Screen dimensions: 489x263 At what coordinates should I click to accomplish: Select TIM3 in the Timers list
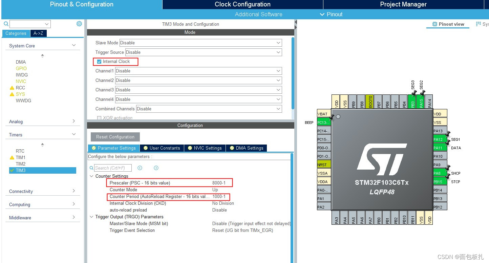[42, 170]
